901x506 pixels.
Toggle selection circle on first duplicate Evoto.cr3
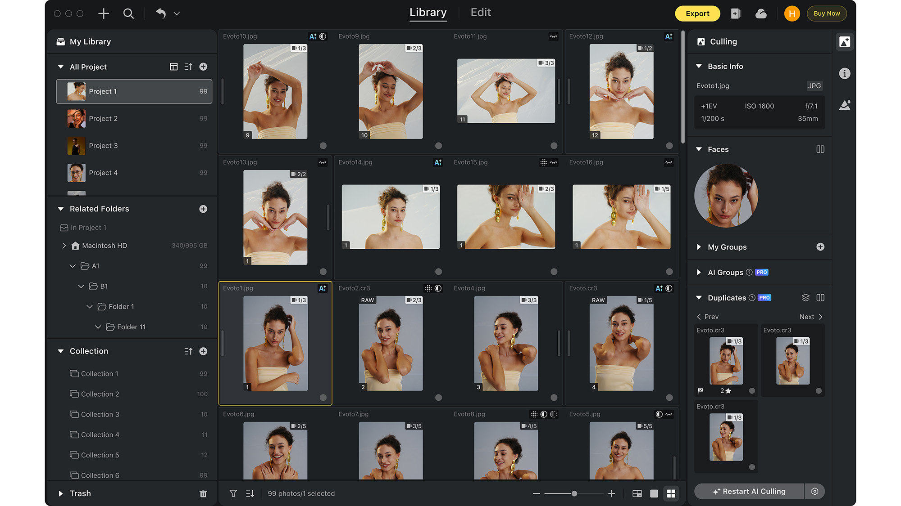(752, 391)
